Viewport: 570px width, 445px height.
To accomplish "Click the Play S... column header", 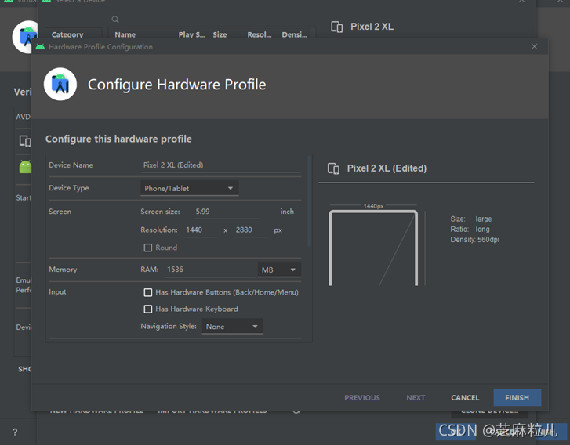I will click(191, 34).
